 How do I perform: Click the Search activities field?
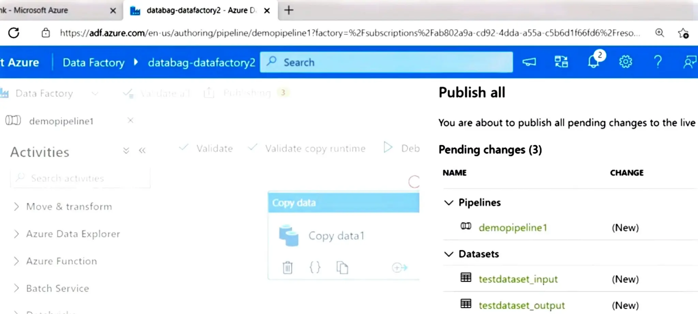[80, 178]
